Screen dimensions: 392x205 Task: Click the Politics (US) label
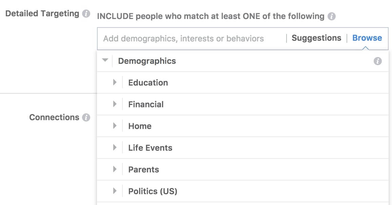(x=153, y=191)
